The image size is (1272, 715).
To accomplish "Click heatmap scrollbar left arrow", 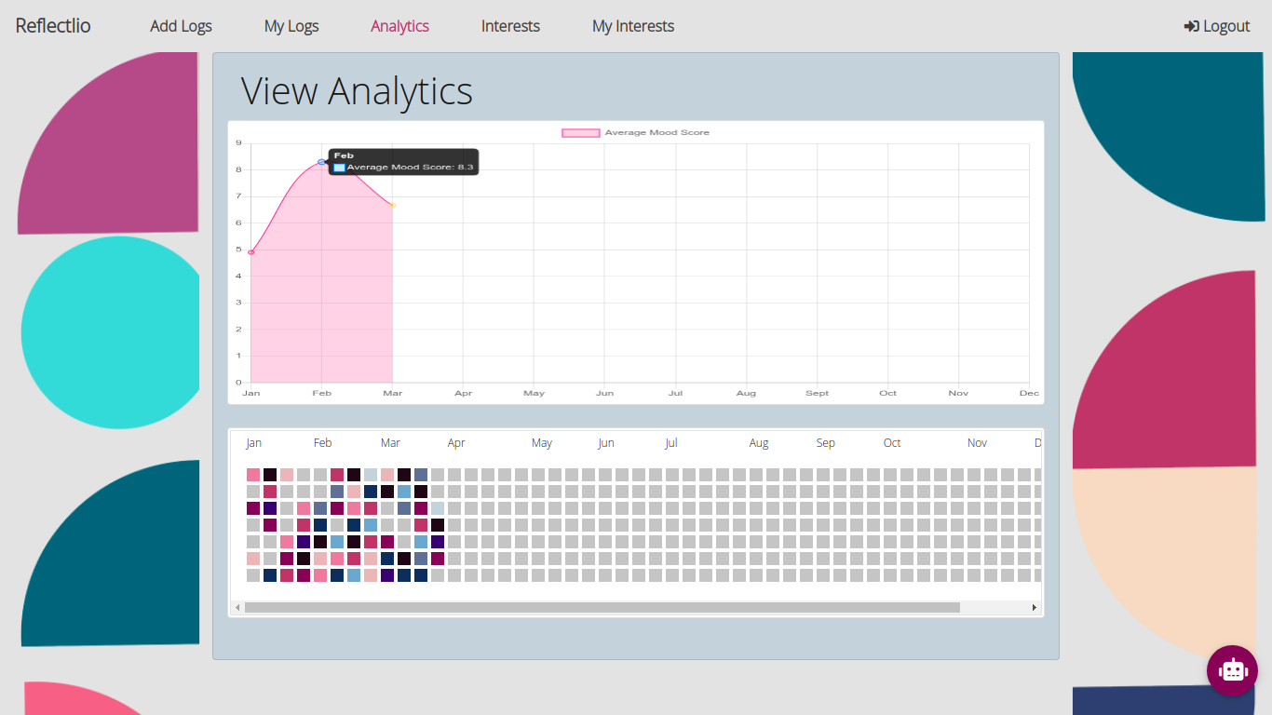I will [237, 607].
